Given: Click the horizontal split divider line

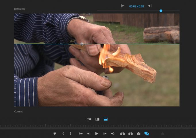Looking at the screenshot, I should pyautogui.click(x=129, y=44).
